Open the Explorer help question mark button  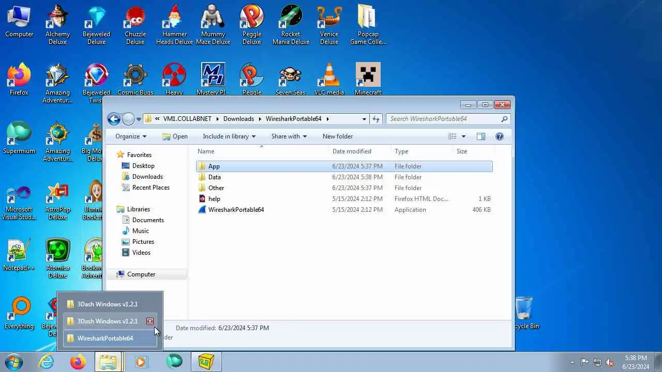tap(499, 136)
